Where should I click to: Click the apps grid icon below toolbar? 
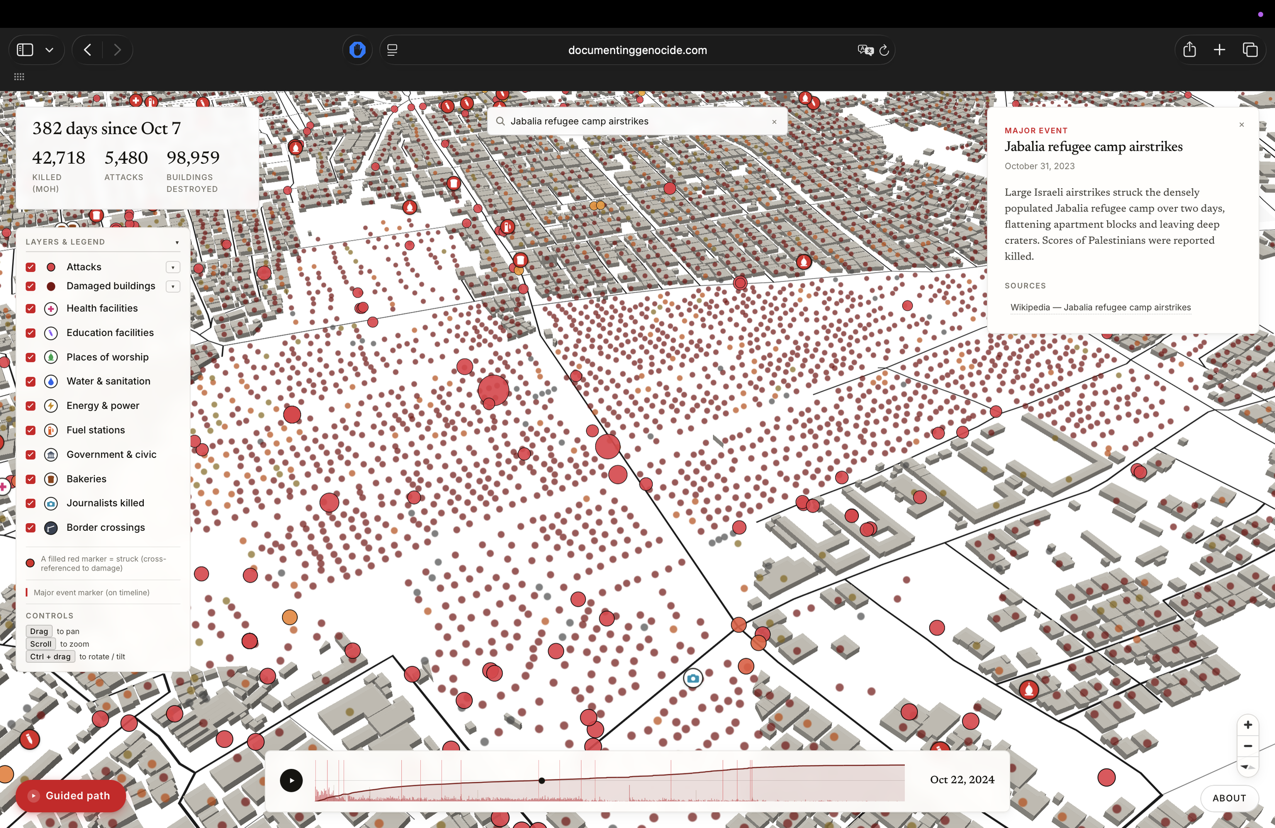(19, 76)
